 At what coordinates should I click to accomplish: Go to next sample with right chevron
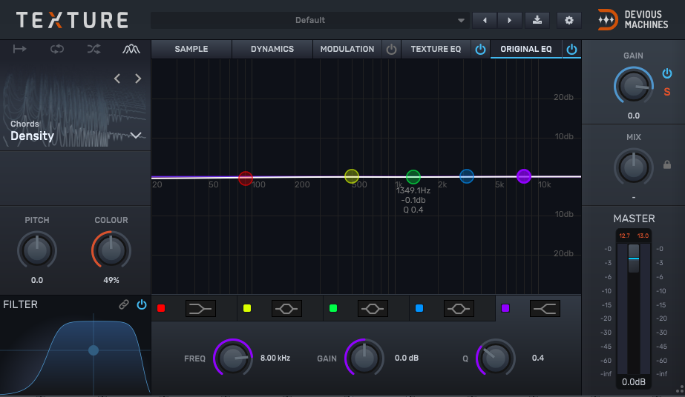(x=138, y=79)
